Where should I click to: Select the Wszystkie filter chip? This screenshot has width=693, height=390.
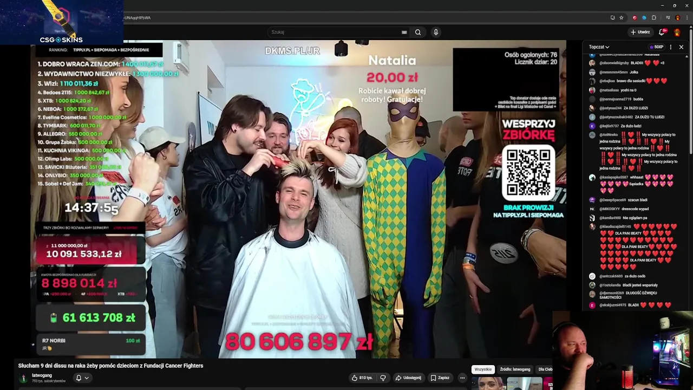click(483, 369)
